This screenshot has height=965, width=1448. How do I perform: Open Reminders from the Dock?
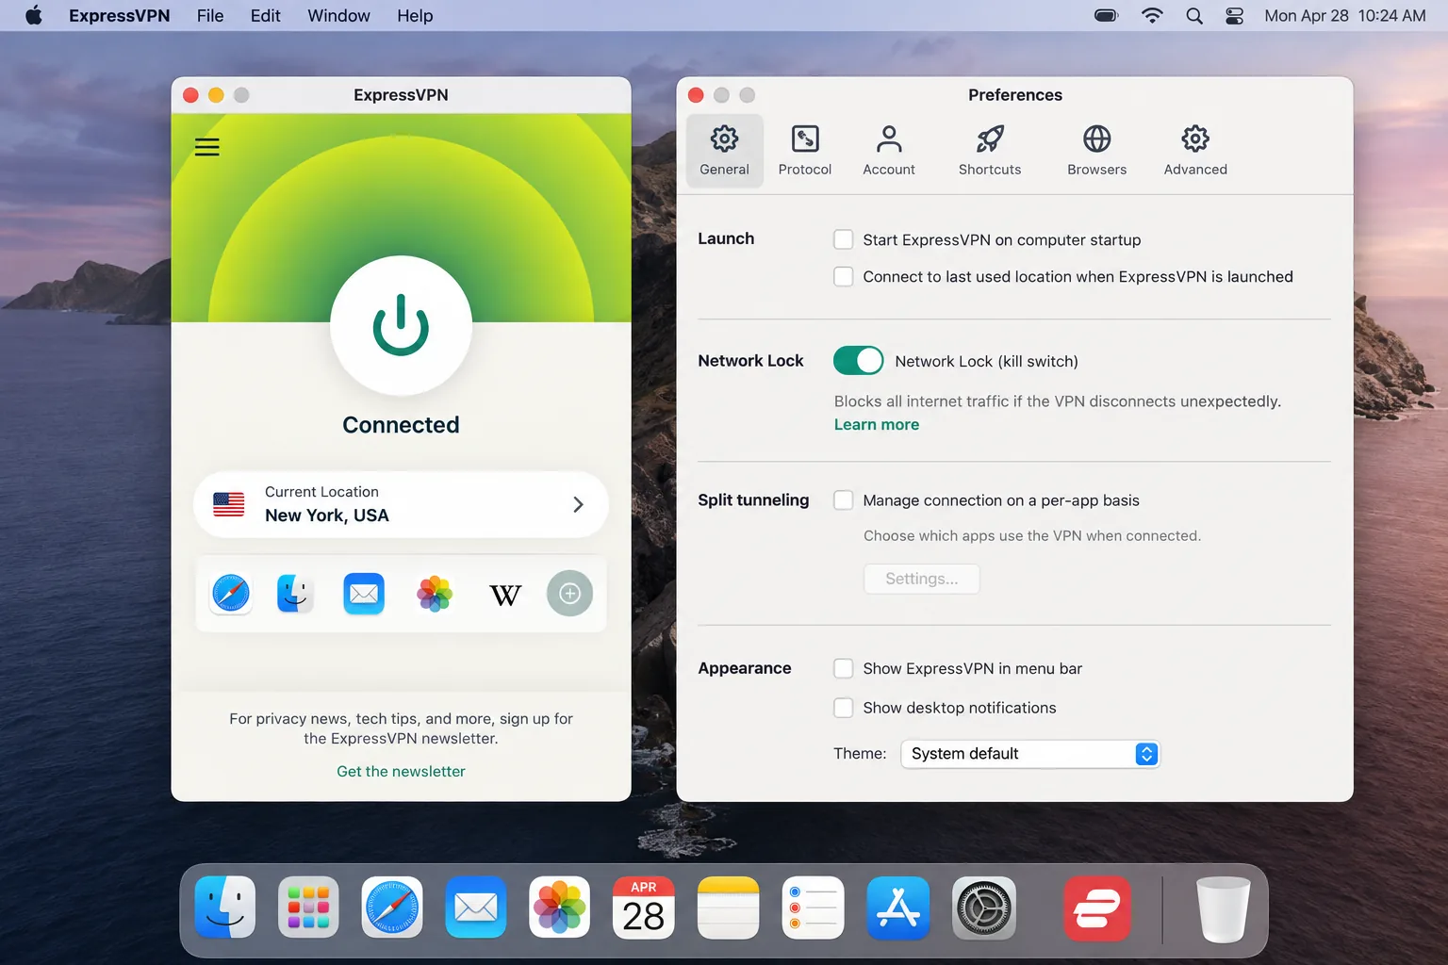(813, 908)
